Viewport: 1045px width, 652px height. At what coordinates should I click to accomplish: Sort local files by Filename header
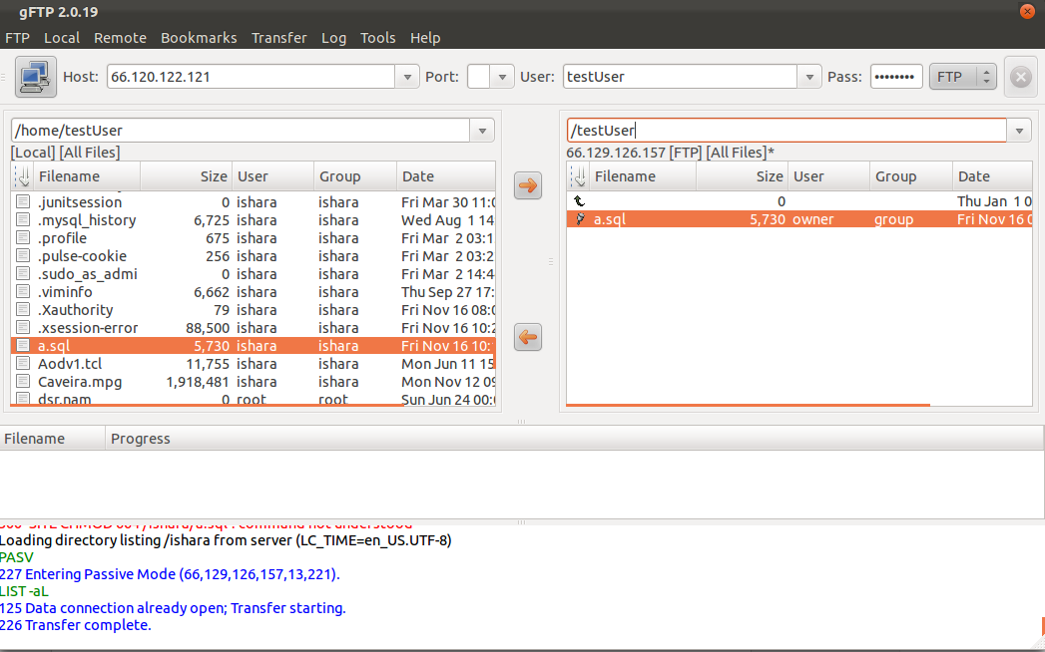(x=87, y=176)
